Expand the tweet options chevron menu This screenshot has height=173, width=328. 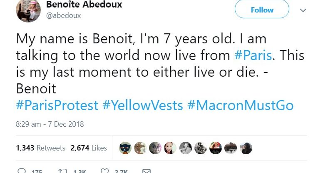point(303,10)
